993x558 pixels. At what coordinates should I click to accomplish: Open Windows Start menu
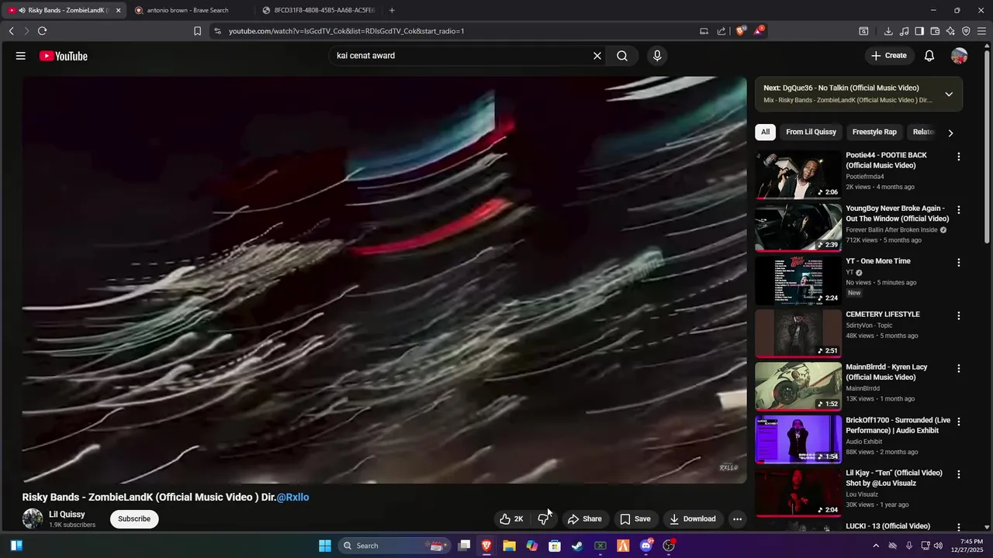coord(325,546)
